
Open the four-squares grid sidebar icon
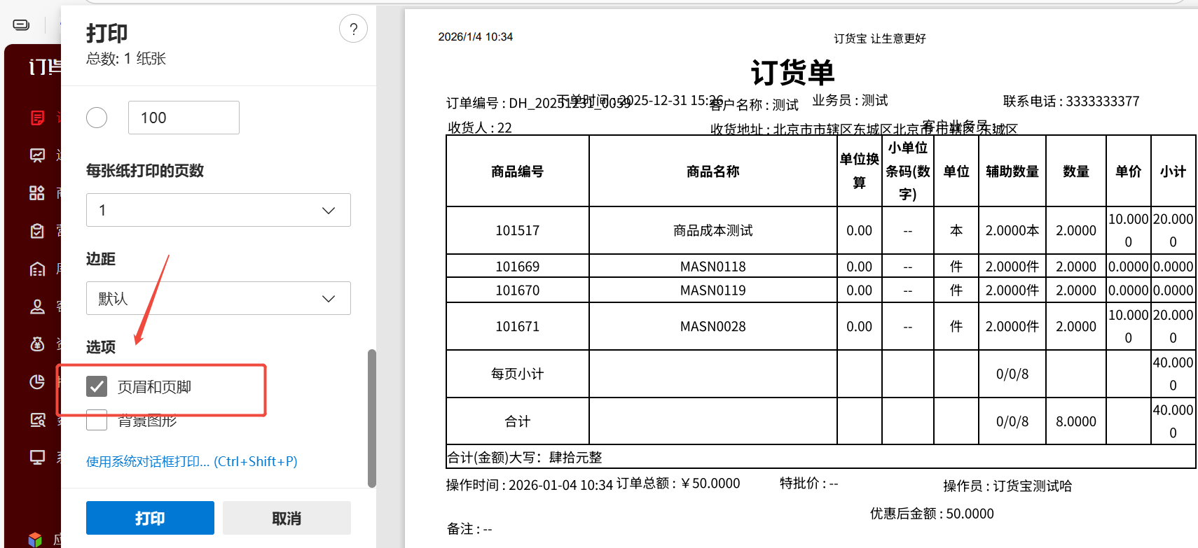pyautogui.click(x=38, y=193)
